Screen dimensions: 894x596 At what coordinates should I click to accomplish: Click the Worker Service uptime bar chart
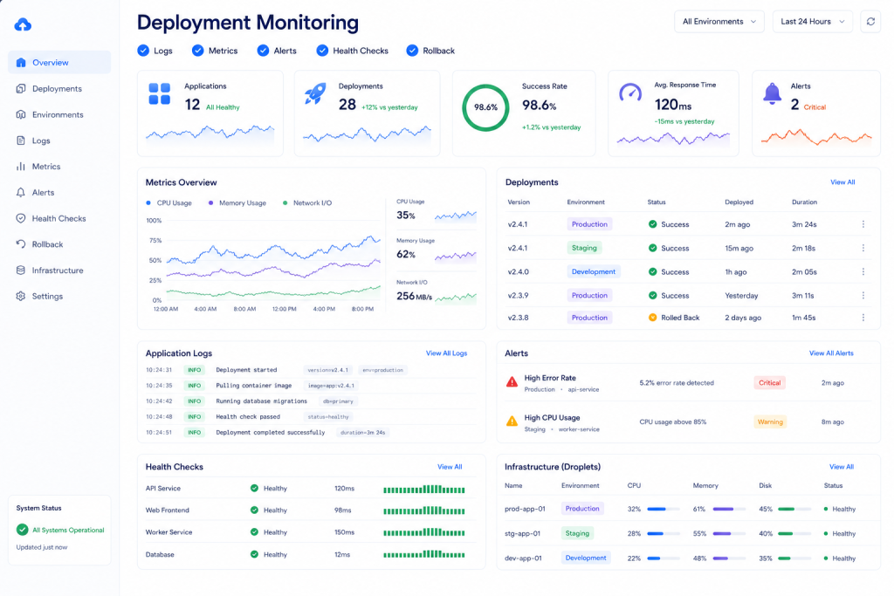423,533
